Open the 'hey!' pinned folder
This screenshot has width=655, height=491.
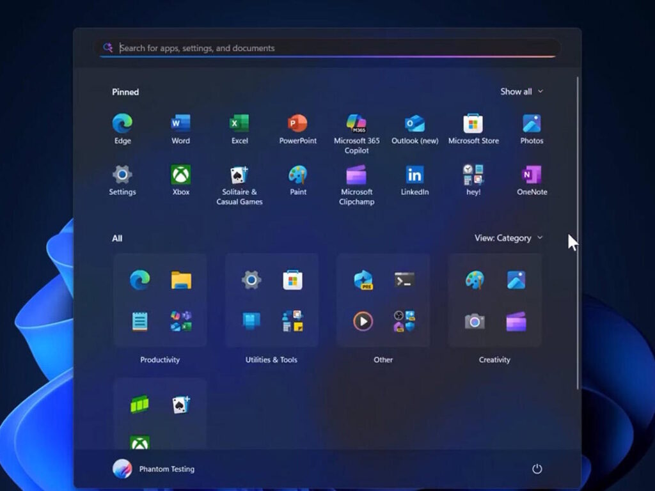473,180
